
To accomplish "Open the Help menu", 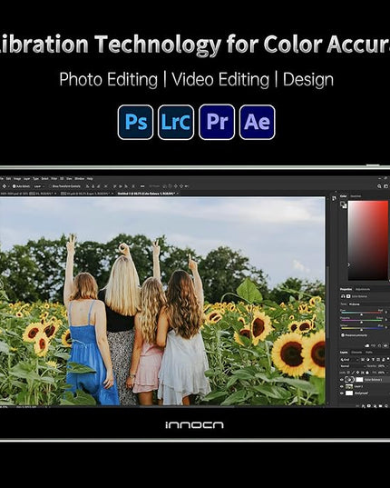I will tap(90, 179).
